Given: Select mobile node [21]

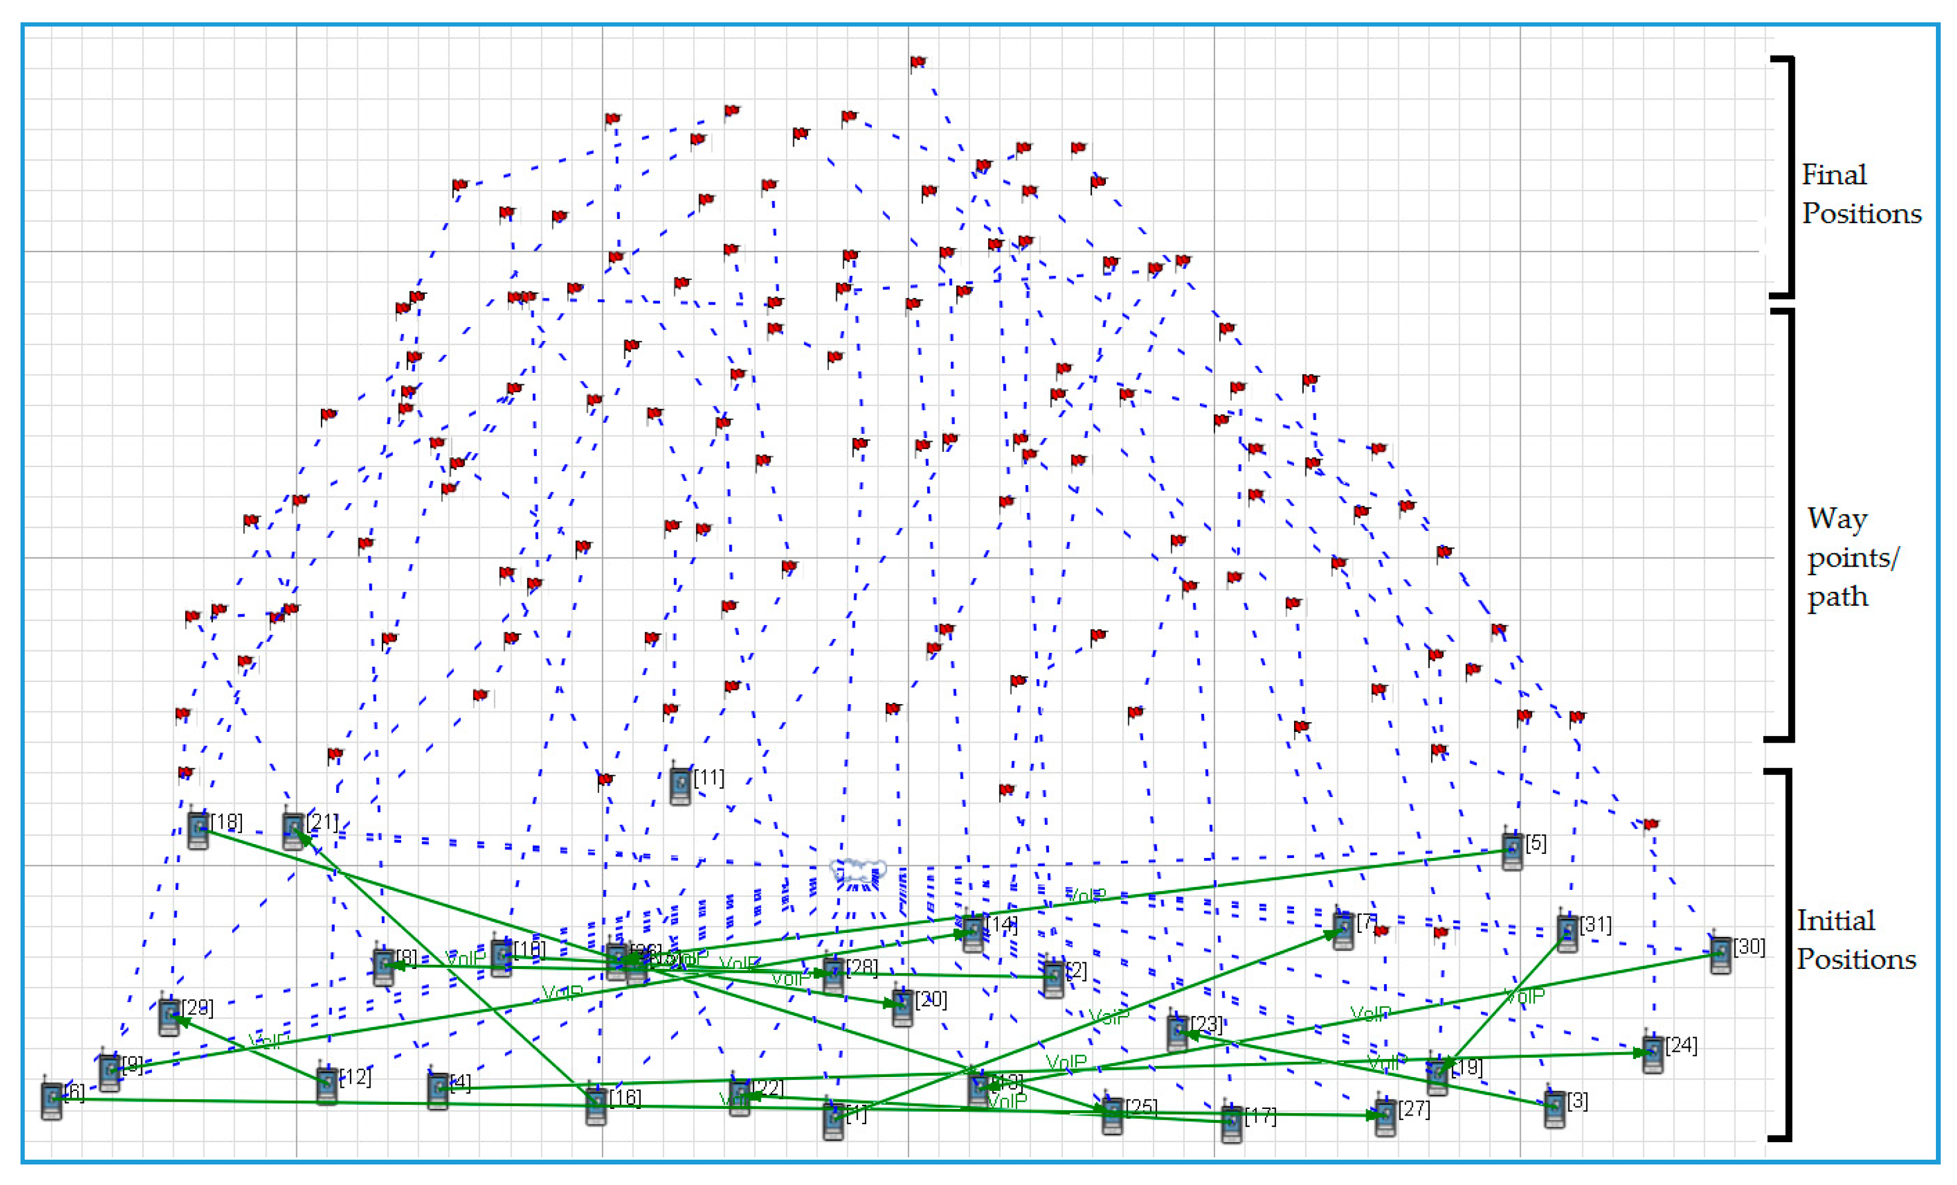Looking at the screenshot, I should tap(293, 830).
